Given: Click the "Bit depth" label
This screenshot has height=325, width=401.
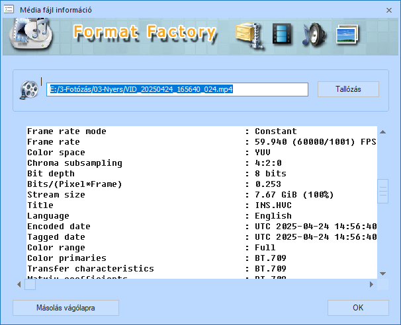Looking at the screenshot, I should coord(51,174).
